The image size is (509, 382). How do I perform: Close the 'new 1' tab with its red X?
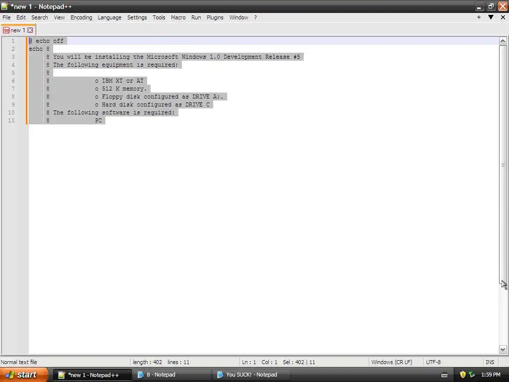click(30, 30)
